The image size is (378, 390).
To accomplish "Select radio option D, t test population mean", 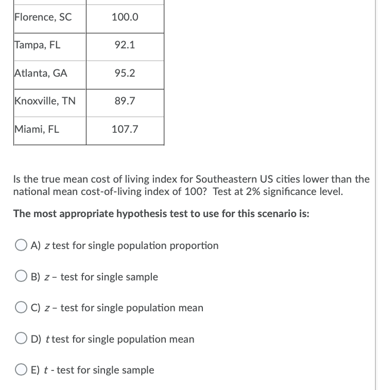I will (x=21, y=338).
